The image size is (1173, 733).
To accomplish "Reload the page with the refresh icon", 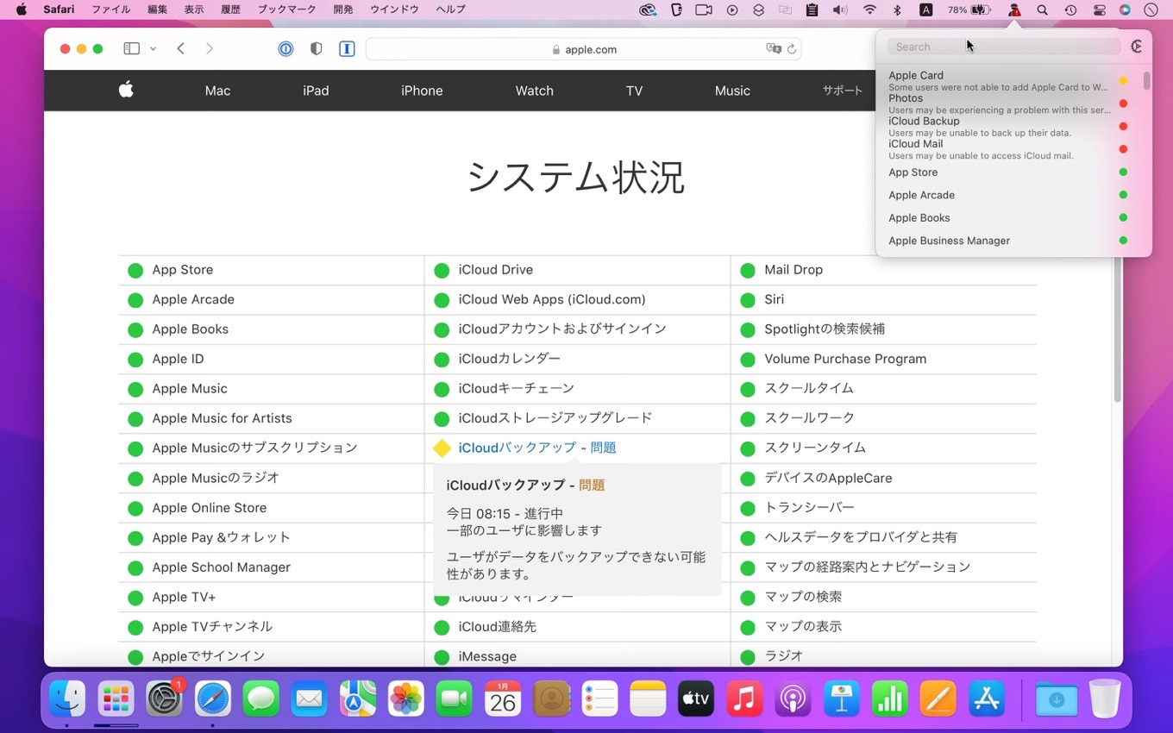I will point(792,49).
